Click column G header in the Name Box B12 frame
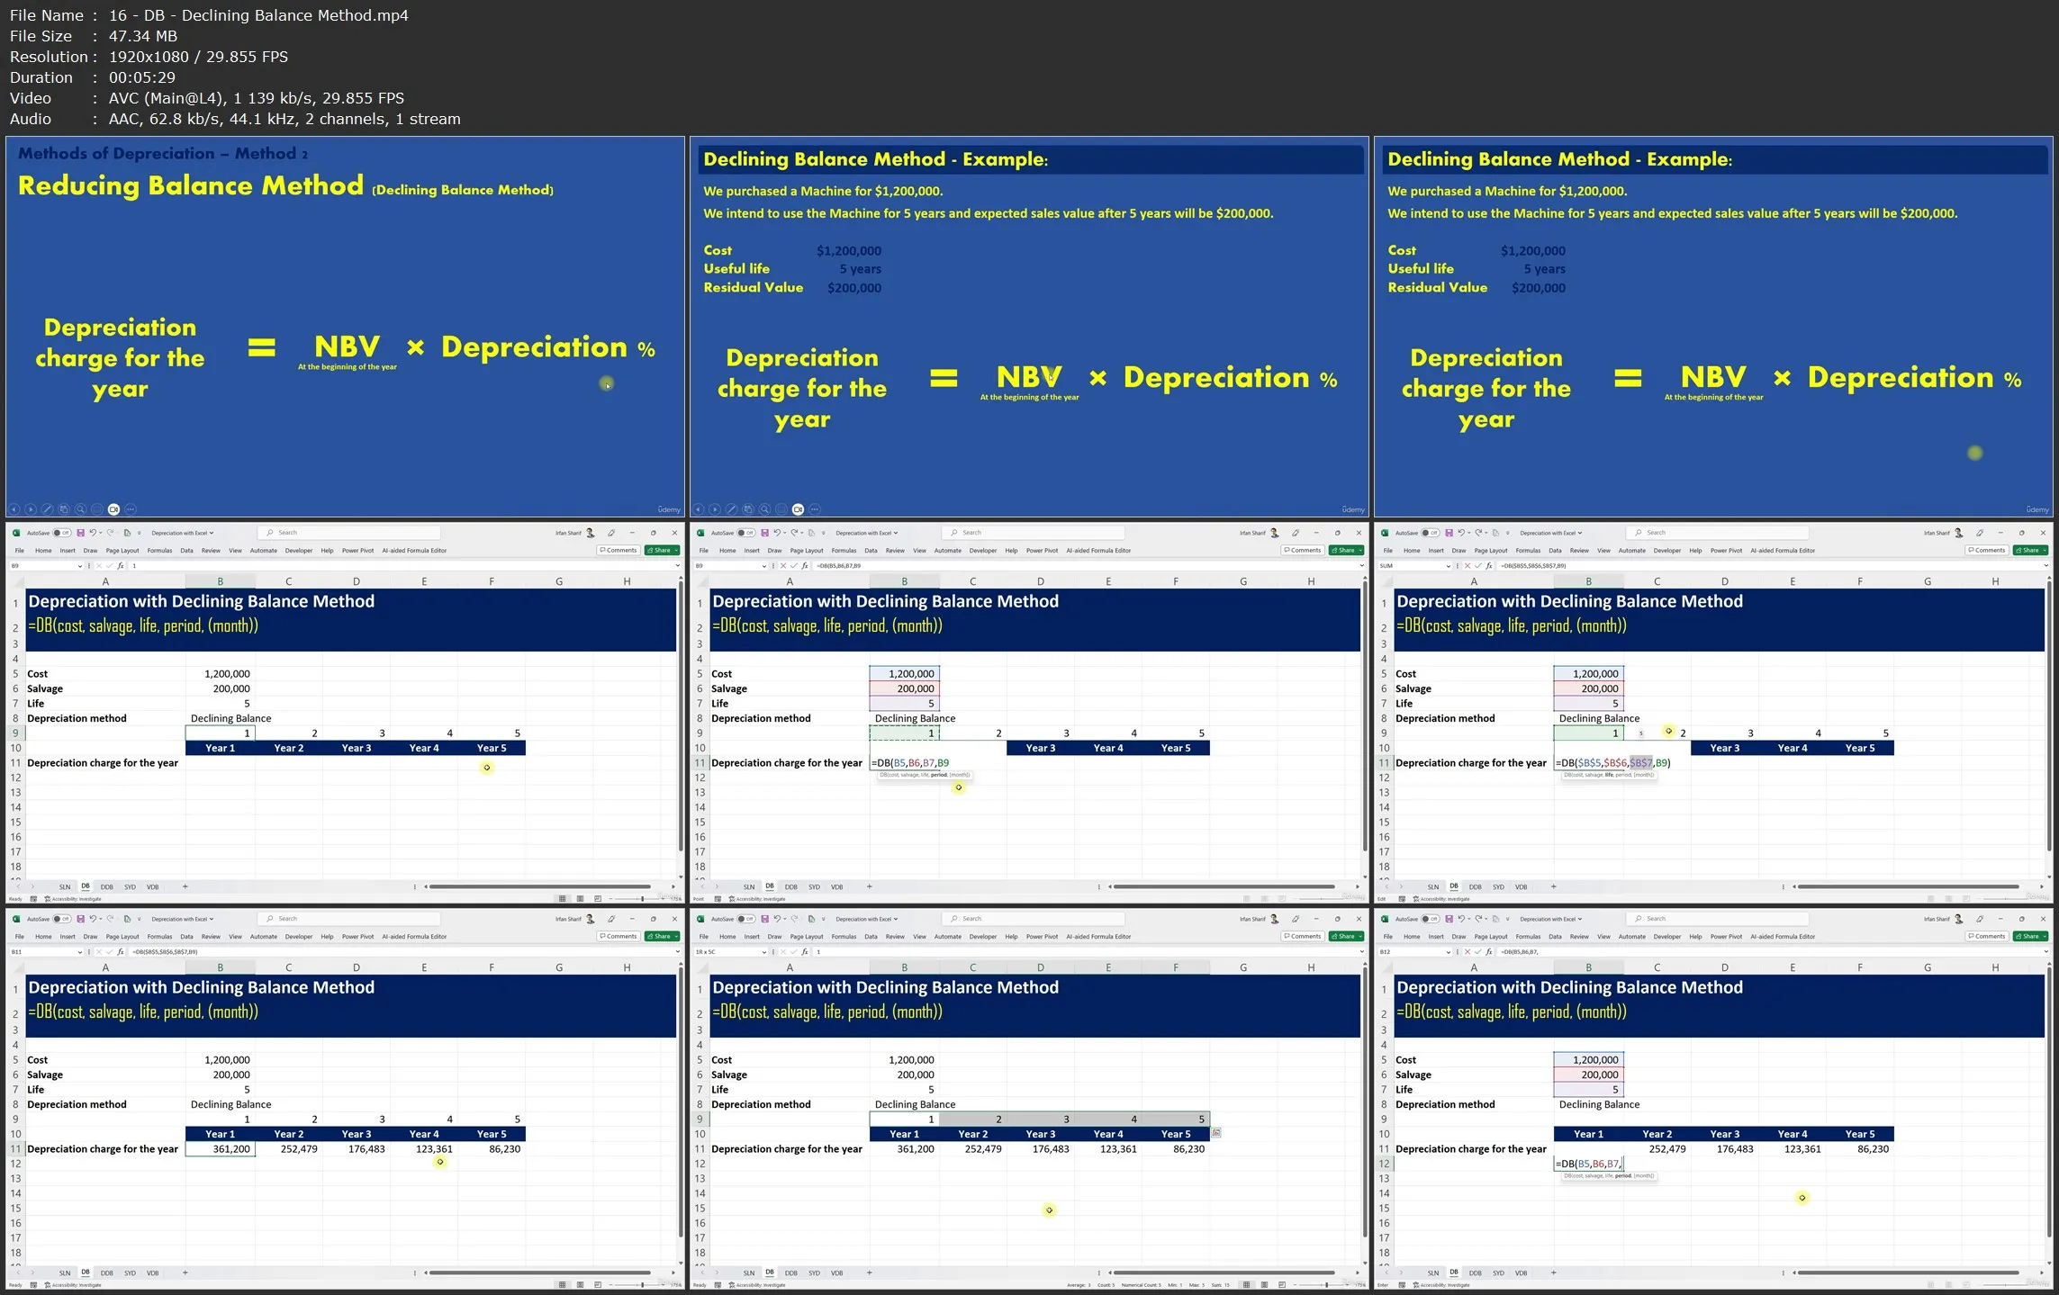The height and width of the screenshot is (1295, 2059). [1928, 967]
